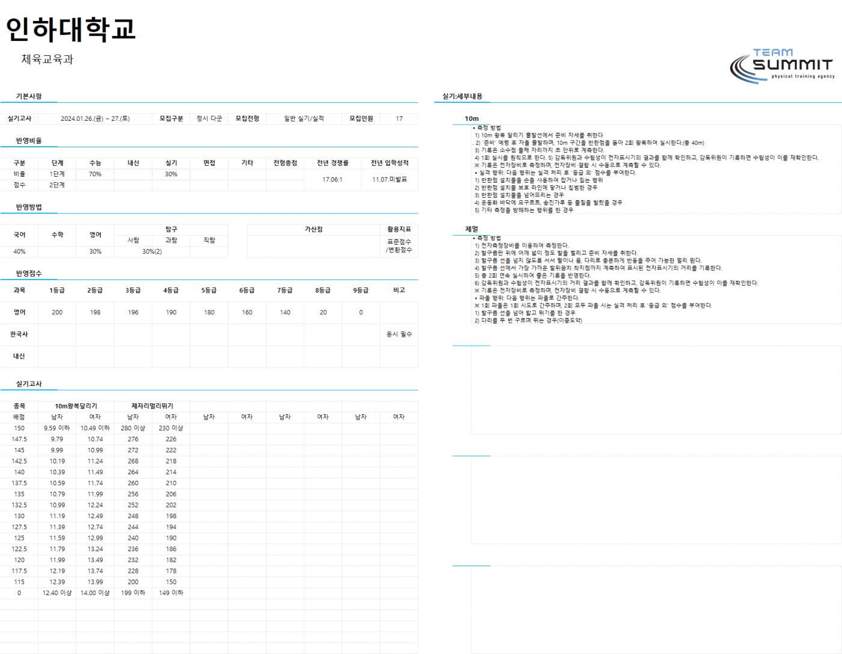Click the 일반 실기/실적 cell
842x654 pixels.
point(304,118)
